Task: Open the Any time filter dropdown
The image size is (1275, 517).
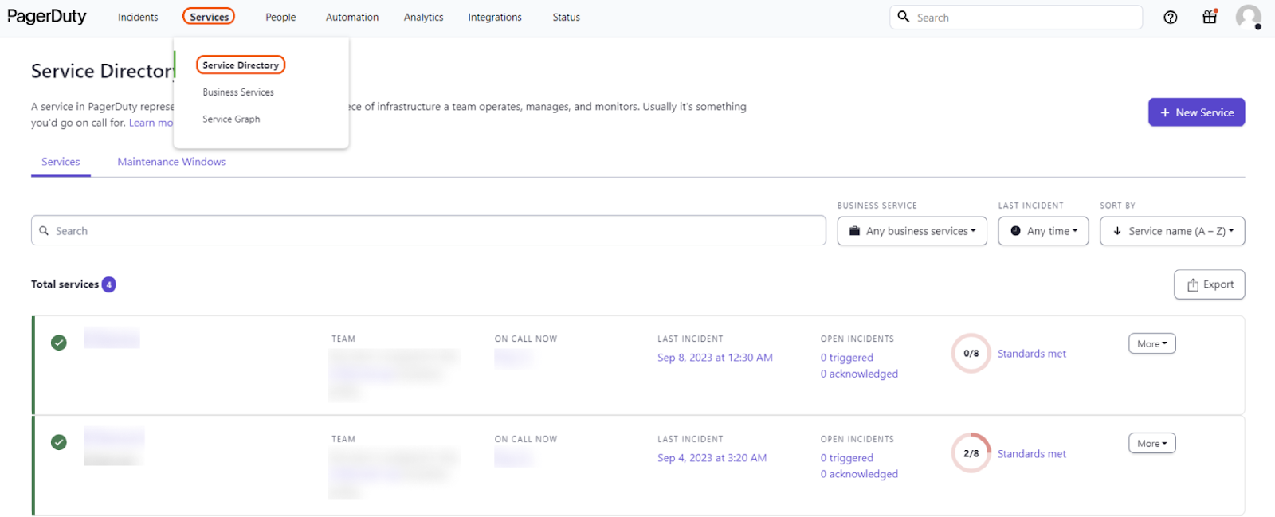Action: tap(1043, 231)
